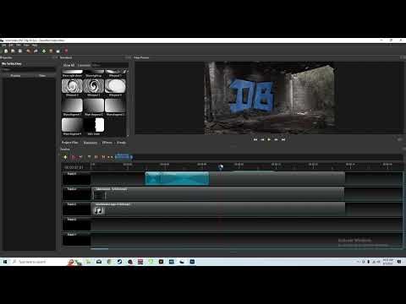The image size is (406, 304).
Task: Open the Edit menu
Action: pyautogui.click(x=11, y=45)
